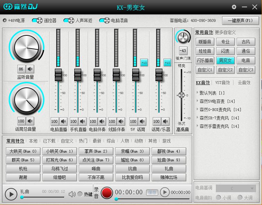
Task: Switch to the 更多自定义 tab
Action: [225, 32]
